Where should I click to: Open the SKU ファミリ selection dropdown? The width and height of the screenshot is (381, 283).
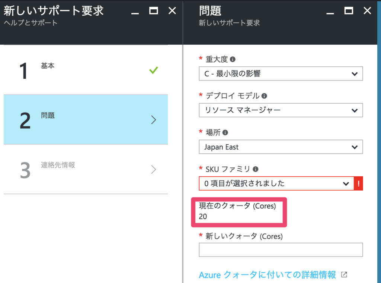(276, 183)
